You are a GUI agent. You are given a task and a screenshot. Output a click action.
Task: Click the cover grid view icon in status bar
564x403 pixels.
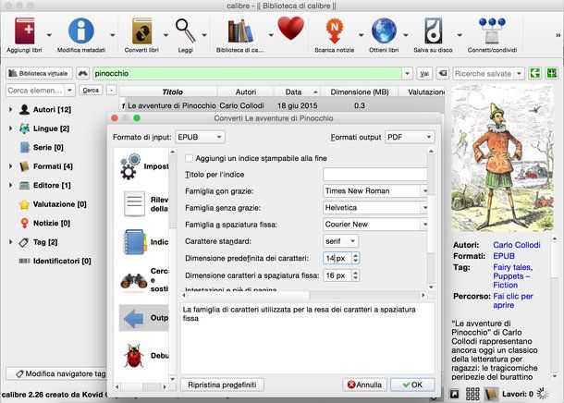coord(472,394)
